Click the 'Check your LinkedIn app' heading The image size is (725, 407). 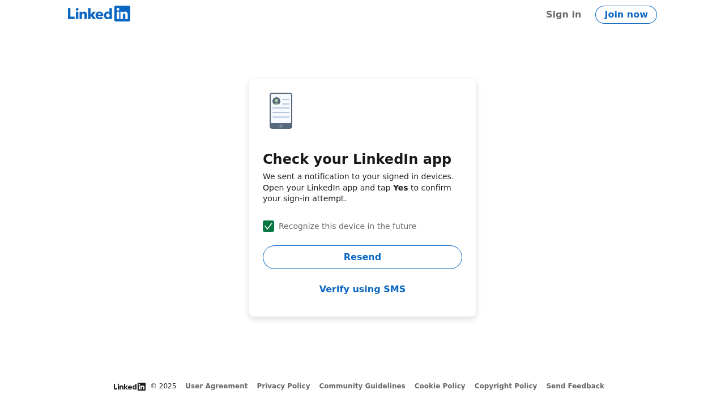[x=357, y=159]
